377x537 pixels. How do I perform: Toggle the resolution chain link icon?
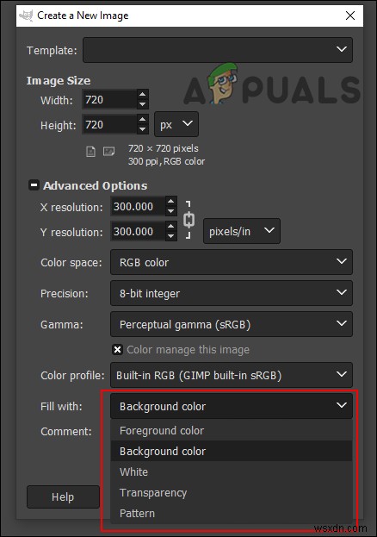(188, 220)
